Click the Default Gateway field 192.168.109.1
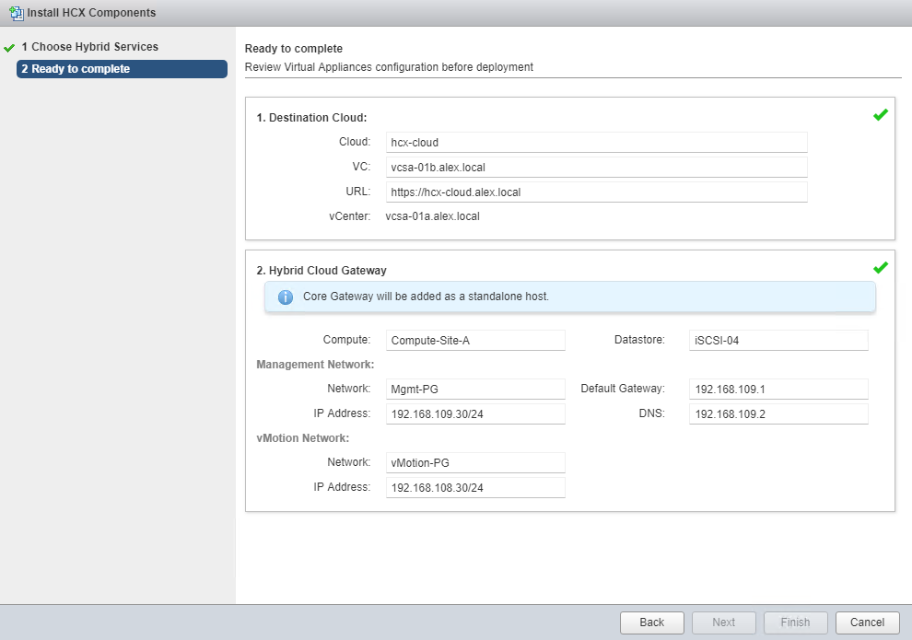This screenshot has height=640, width=912. coord(778,389)
